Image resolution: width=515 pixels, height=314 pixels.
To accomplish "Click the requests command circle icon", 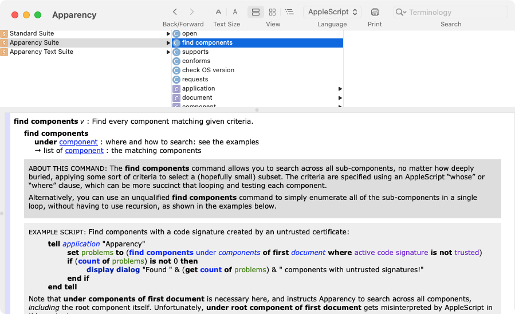I will coord(176,80).
